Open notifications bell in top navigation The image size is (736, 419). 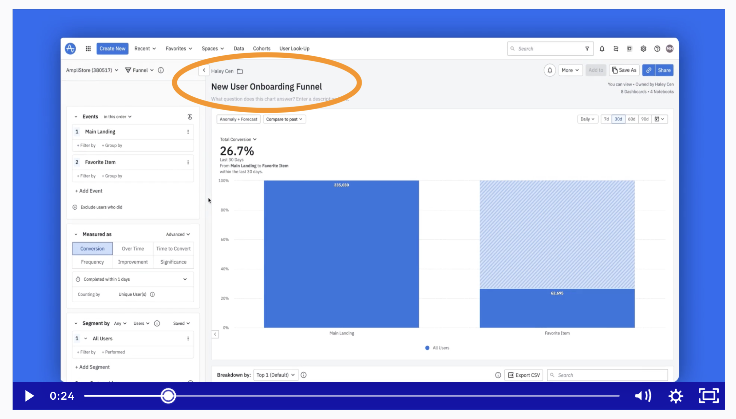pos(602,49)
